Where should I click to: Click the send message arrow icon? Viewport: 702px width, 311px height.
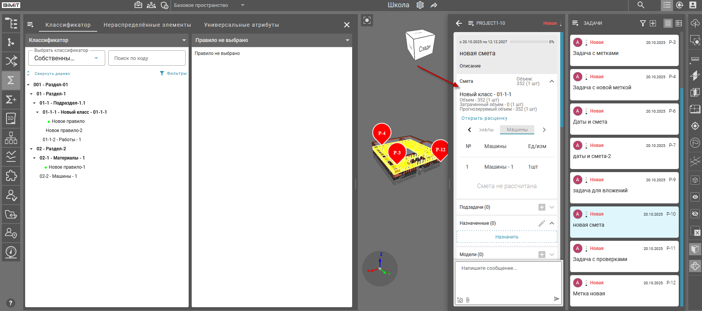556,299
